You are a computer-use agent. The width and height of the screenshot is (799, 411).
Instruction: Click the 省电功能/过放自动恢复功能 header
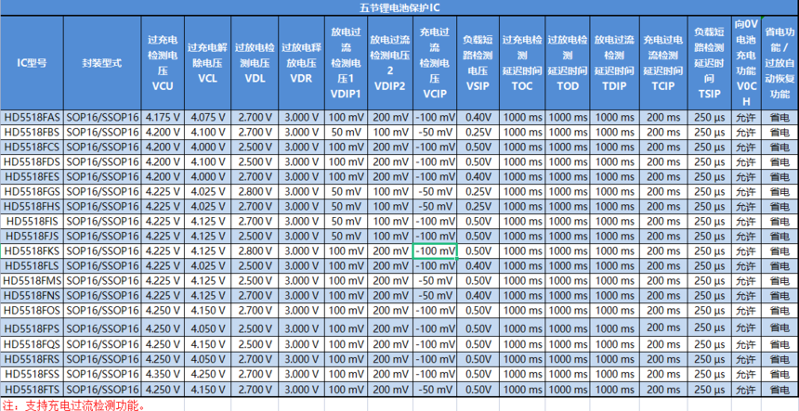pos(780,63)
